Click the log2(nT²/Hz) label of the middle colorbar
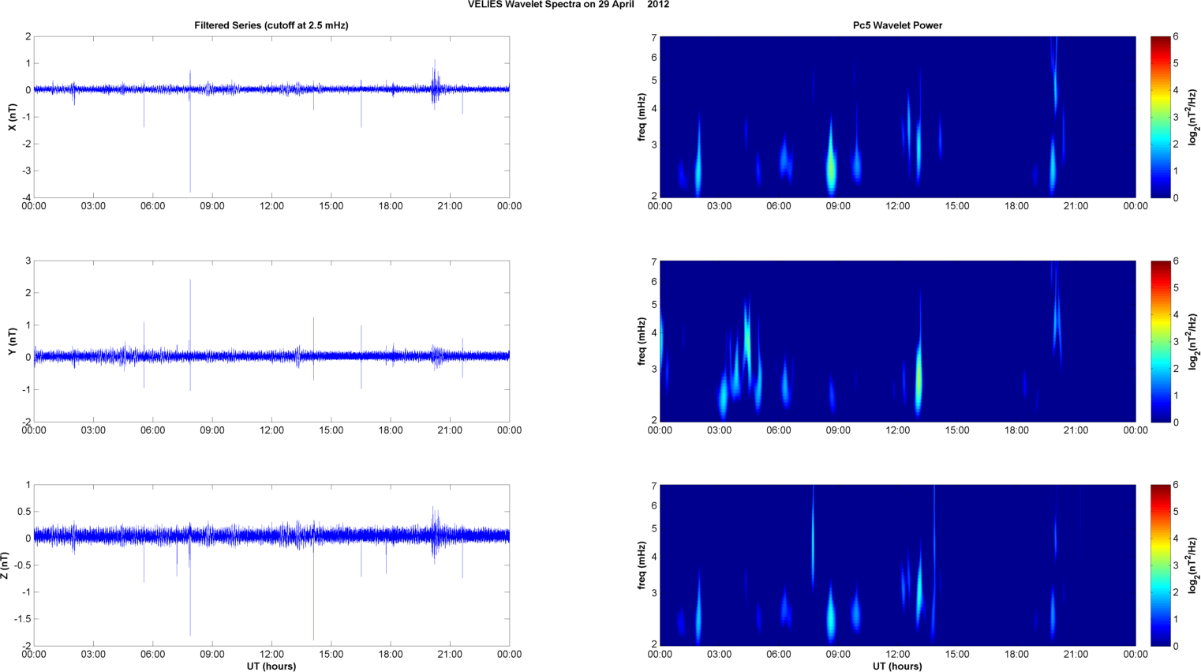This screenshot has height=672, width=1201. (1193, 341)
